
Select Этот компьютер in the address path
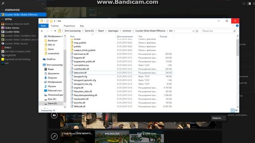(x=73, y=31)
